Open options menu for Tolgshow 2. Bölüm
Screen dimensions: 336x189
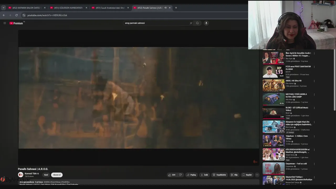tap(314, 136)
